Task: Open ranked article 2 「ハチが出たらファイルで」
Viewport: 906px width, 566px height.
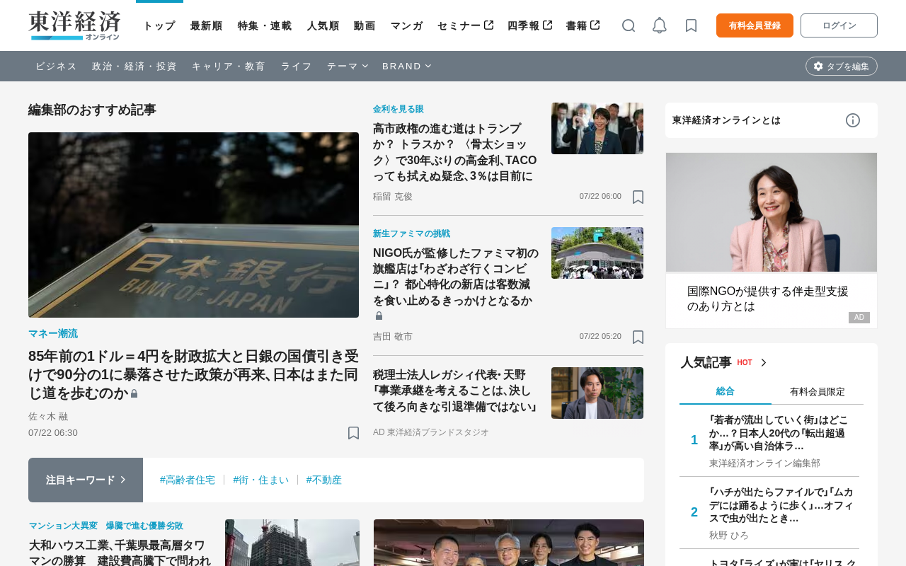Action: pos(781,505)
